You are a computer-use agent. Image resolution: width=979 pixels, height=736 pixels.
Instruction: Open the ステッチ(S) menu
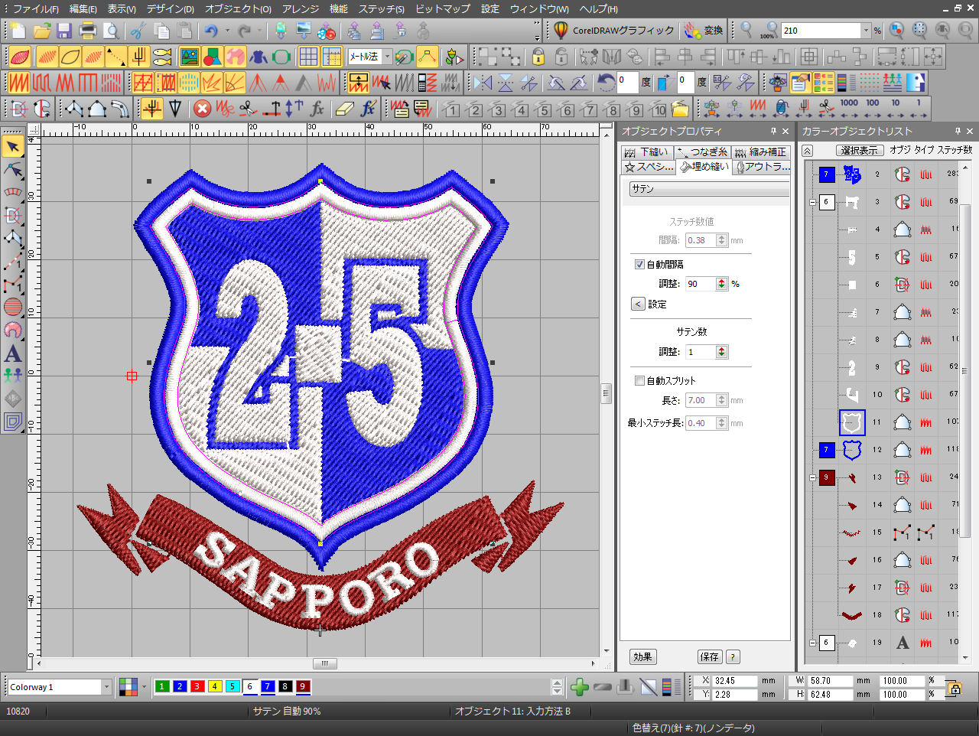(382, 9)
